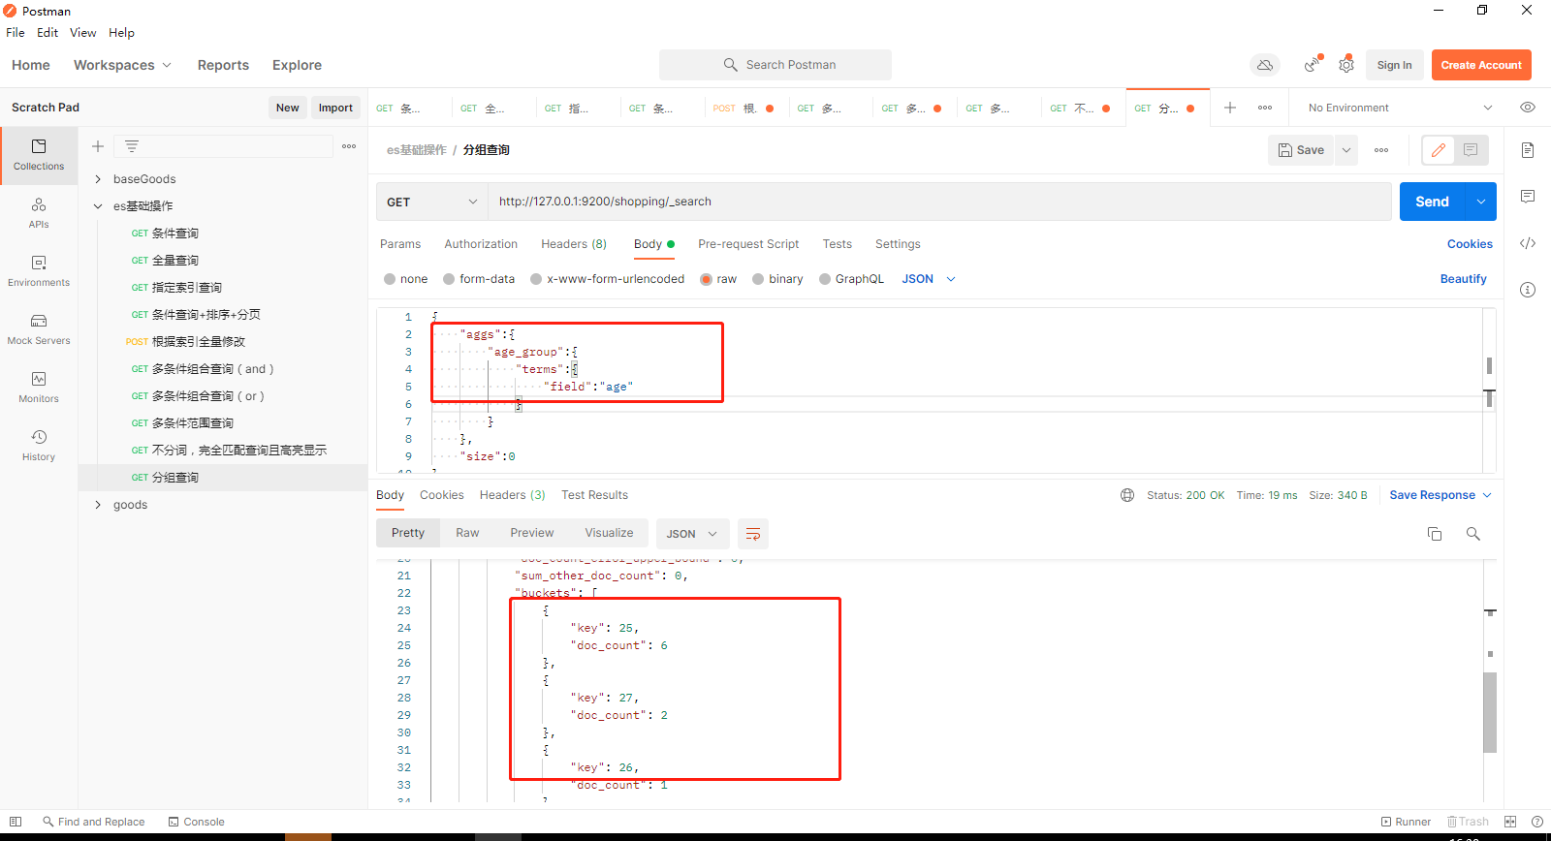1551x841 pixels.
Task: Switch to comment mode icon beside pencil
Action: [1471, 150]
